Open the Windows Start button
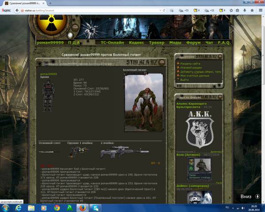Image resolution: width=265 pixels, height=212 pixels. [5, 208]
